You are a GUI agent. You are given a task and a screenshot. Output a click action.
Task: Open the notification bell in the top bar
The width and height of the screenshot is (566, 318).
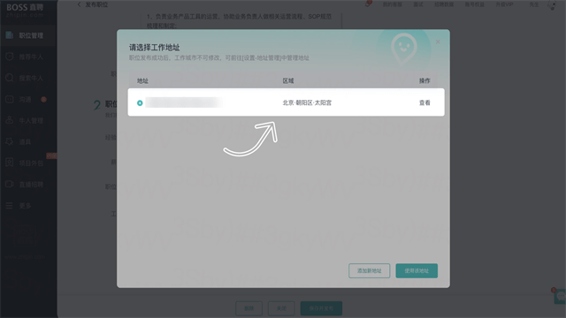[x=368, y=4]
